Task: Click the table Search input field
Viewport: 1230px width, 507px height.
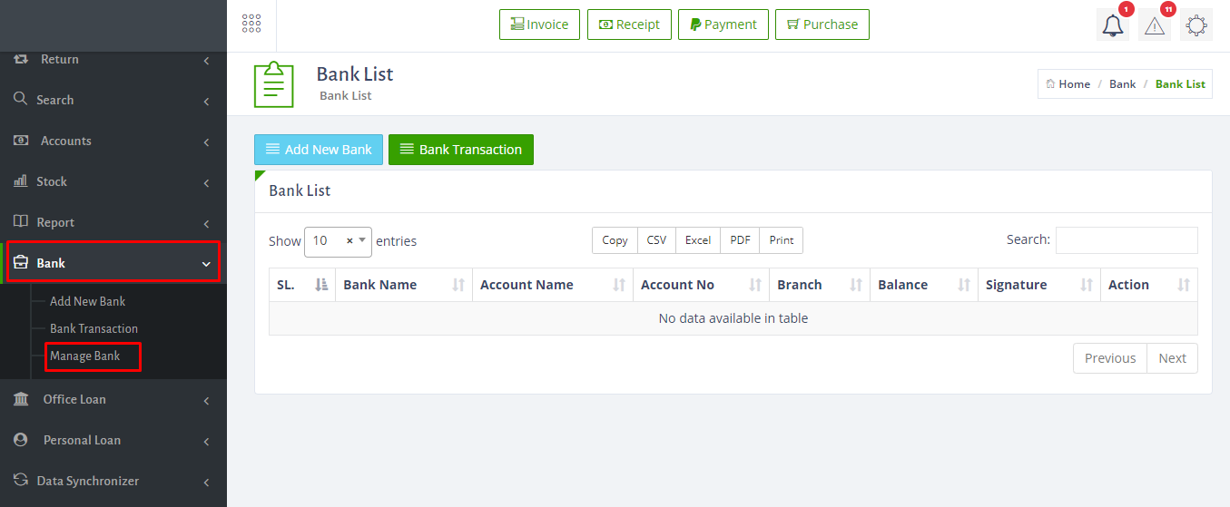Action: tap(1126, 240)
